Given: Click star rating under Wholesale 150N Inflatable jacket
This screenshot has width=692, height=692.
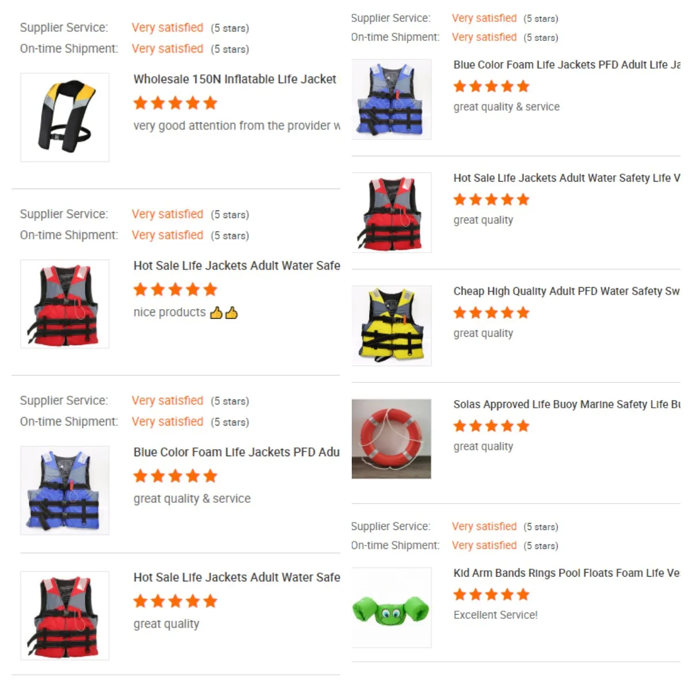Looking at the screenshot, I should [x=175, y=103].
